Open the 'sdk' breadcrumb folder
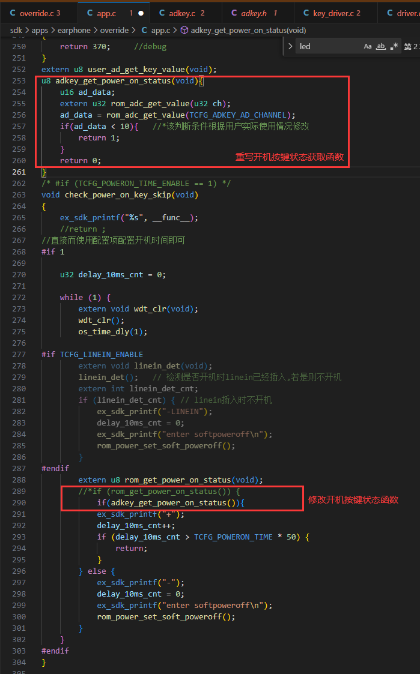This screenshot has width=420, height=674. (16, 31)
